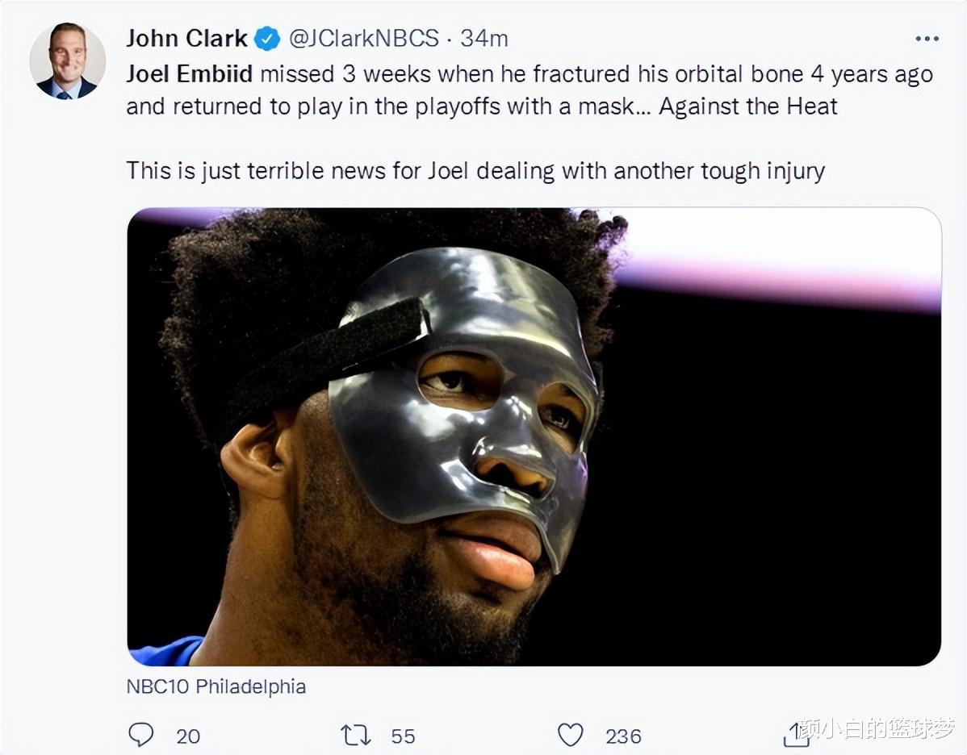Screen dimensions: 967x755
Task: Click the Chinese watermark text
Action: (876, 728)
